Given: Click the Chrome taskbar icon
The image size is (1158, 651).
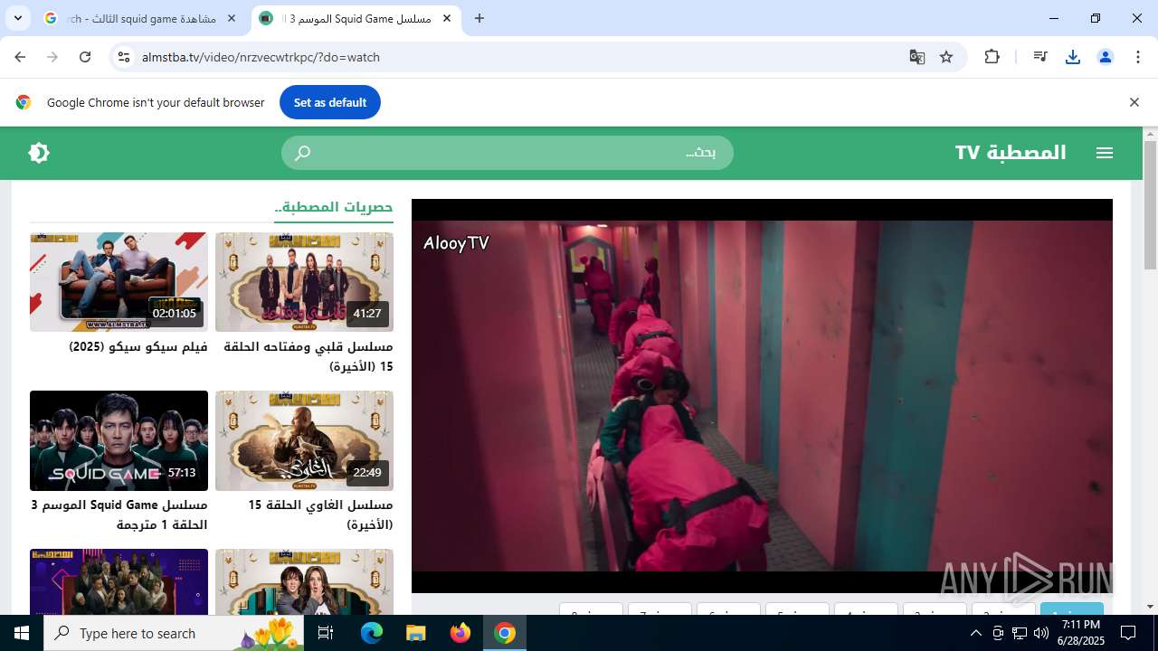Looking at the screenshot, I should pos(505,633).
